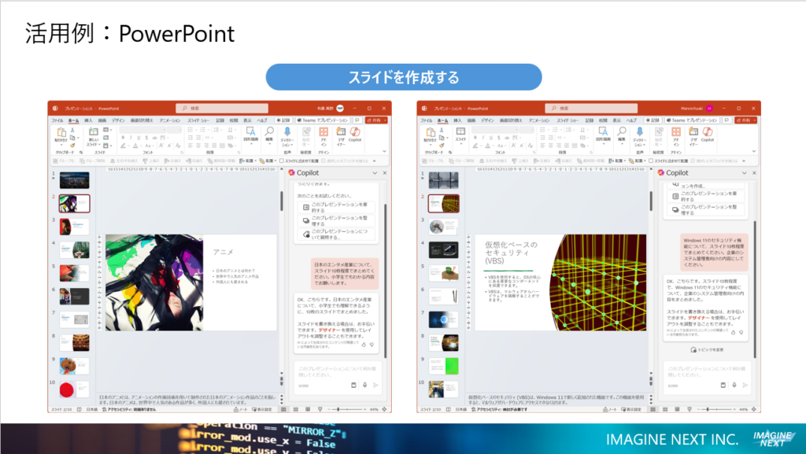Toggle the Notes pane in right window status bar
Screen dimensions: 806x454
609,409
